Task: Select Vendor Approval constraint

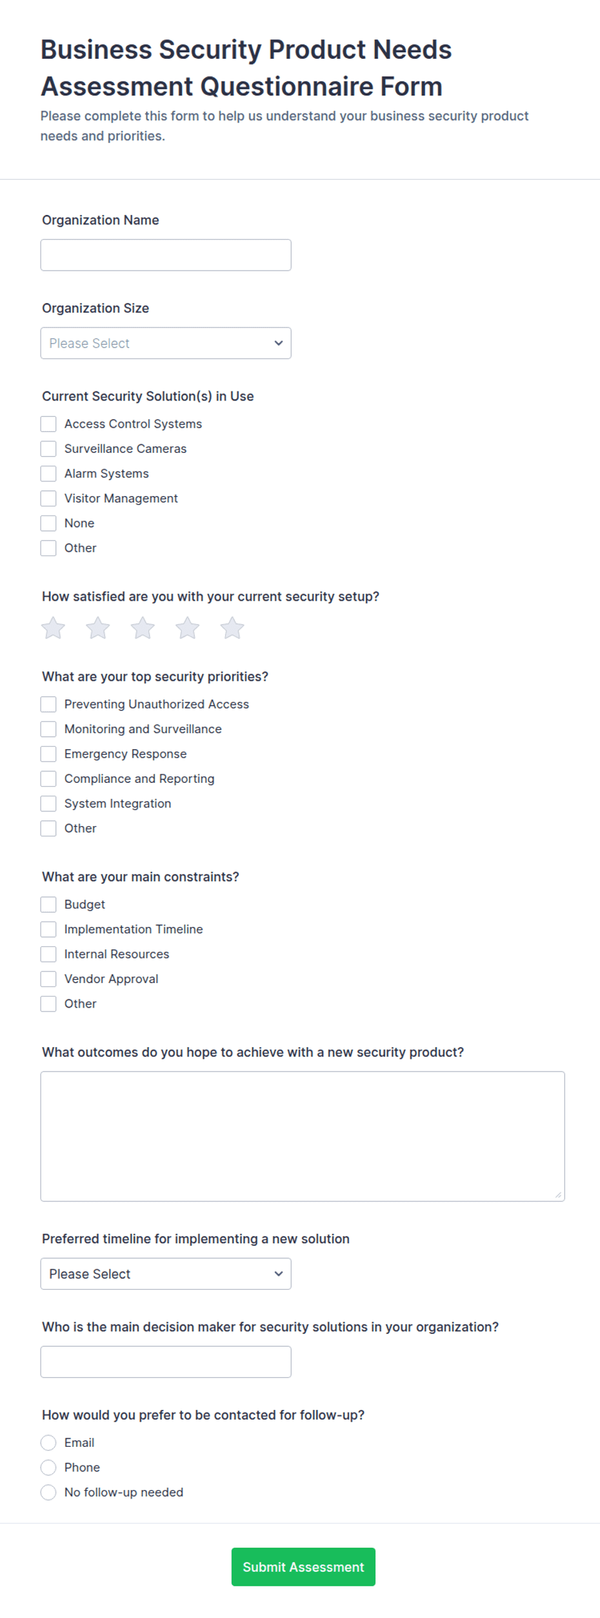Action: (48, 979)
